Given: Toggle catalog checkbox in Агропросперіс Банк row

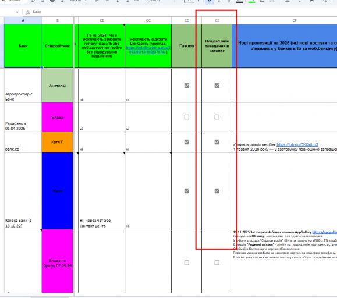Looking at the screenshot, I should coord(217,86).
